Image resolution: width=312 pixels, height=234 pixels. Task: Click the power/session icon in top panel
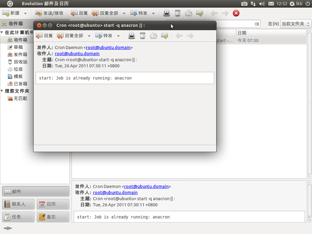click(308, 4)
